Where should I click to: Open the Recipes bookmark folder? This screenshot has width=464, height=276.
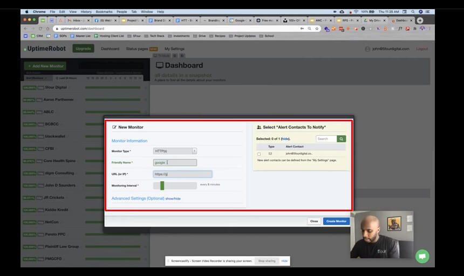click(217, 36)
